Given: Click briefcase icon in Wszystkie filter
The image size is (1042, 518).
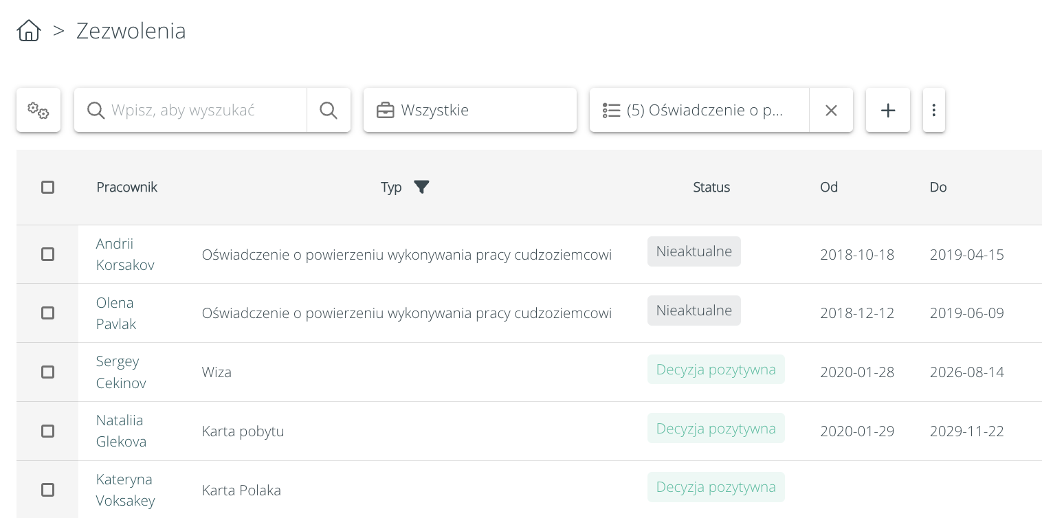Looking at the screenshot, I should pyautogui.click(x=386, y=110).
